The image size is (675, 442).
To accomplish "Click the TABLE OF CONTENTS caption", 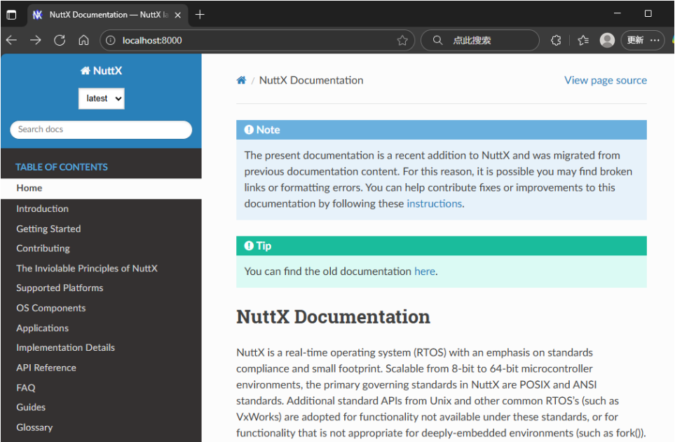I will [x=62, y=167].
